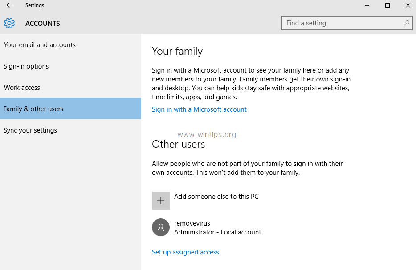
Task: Open Sync your settings
Action: (x=30, y=130)
